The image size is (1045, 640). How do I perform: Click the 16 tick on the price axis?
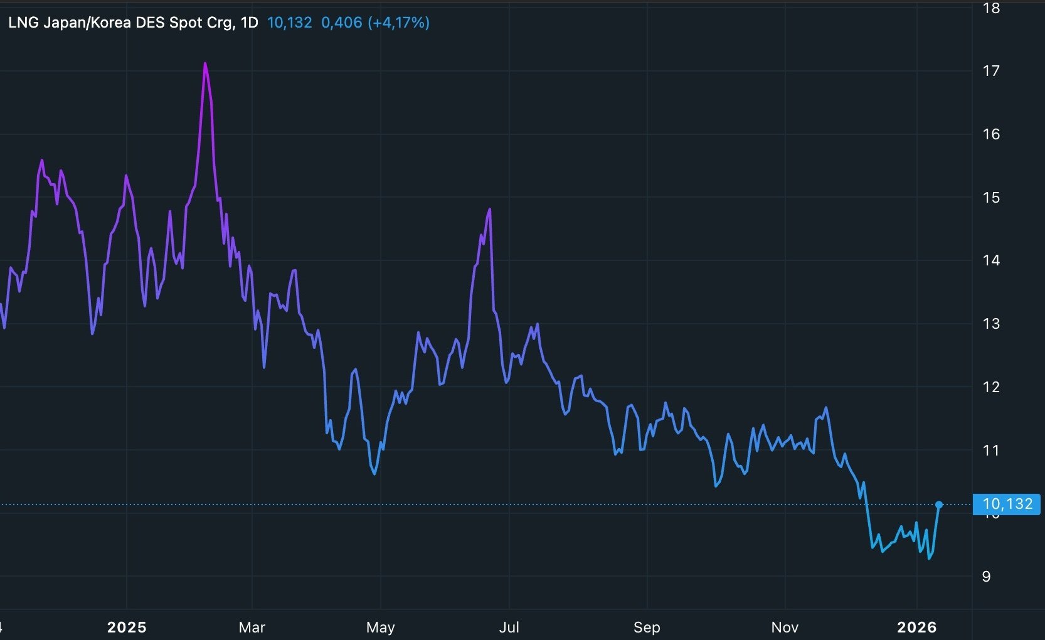coord(991,134)
